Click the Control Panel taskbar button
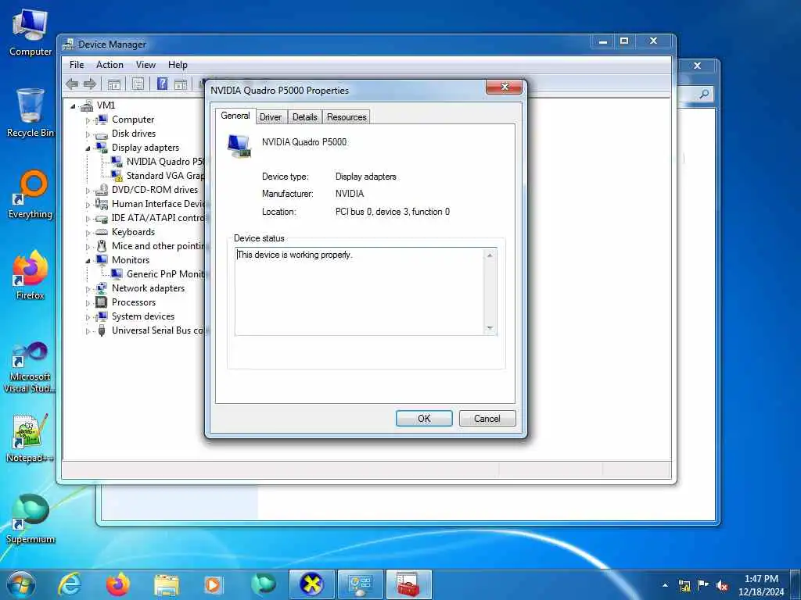Image resolution: width=801 pixels, height=600 pixels. pos(360,584)
